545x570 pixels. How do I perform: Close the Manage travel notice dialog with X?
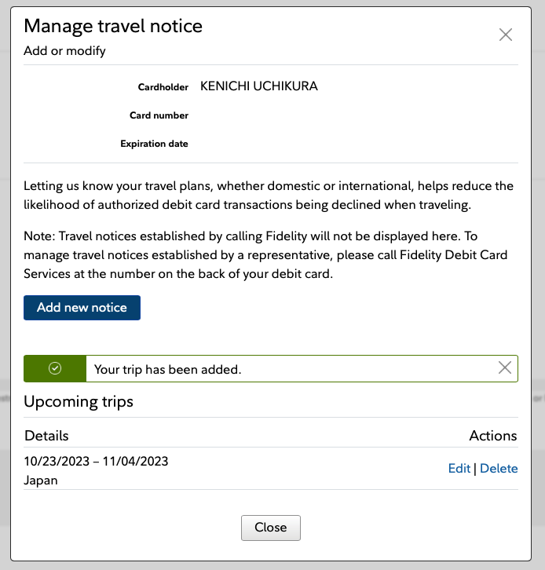pyautogui.click(x=506, y=35)
